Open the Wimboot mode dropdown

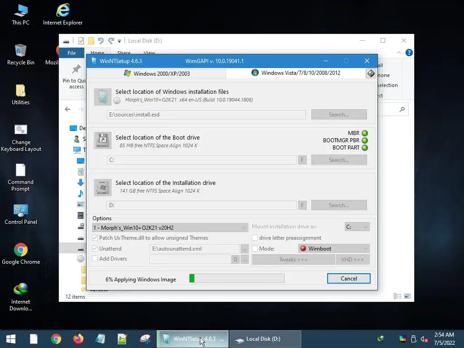(334, 249)
